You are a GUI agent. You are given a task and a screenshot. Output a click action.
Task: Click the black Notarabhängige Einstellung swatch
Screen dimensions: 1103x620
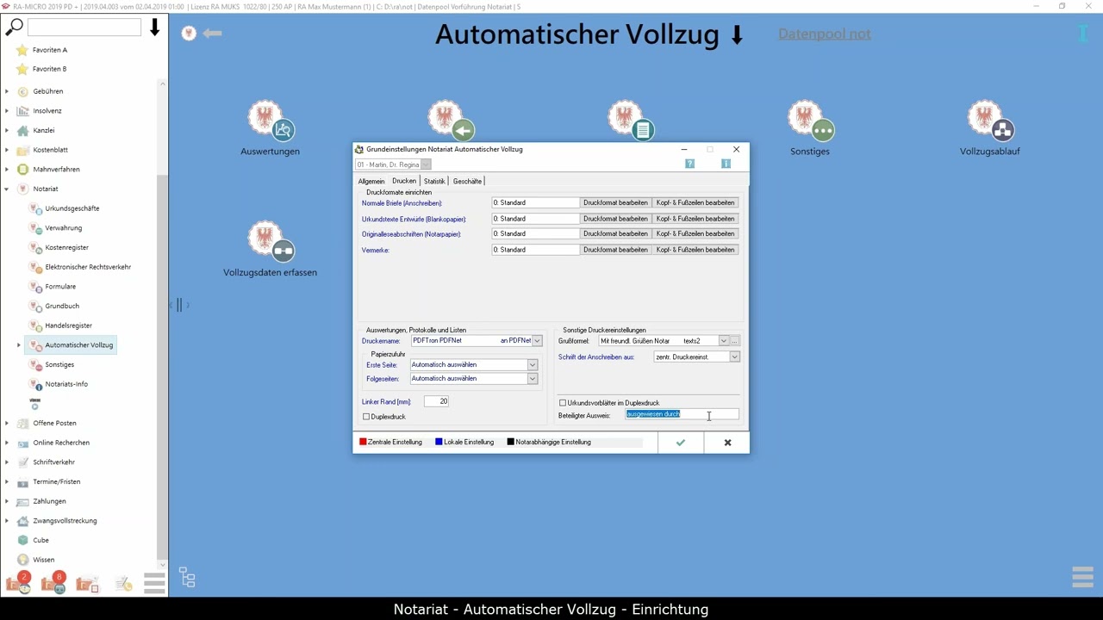(x=510, y=442)
